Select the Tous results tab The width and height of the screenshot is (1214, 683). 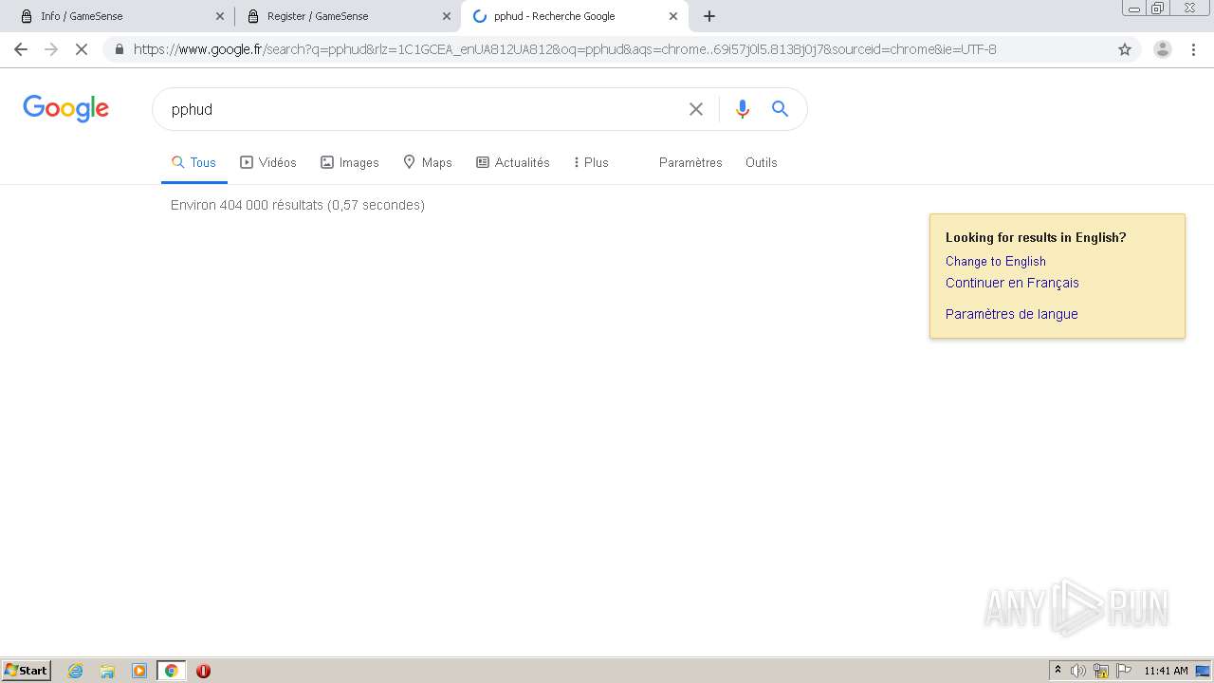[193, 162]
